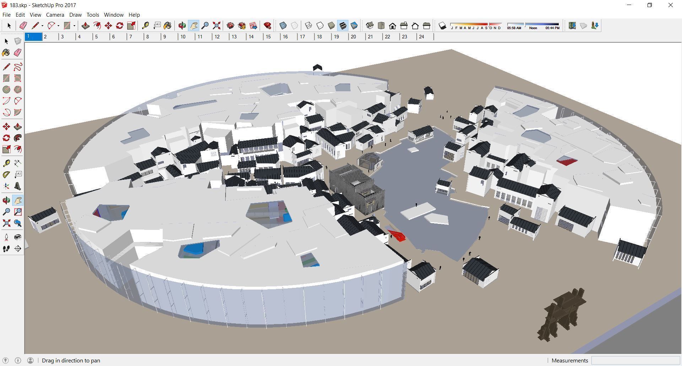This screenshot has height=366, width=682.
Task: Expand the Line tool dropdown arrow
Action: (42, 26)
